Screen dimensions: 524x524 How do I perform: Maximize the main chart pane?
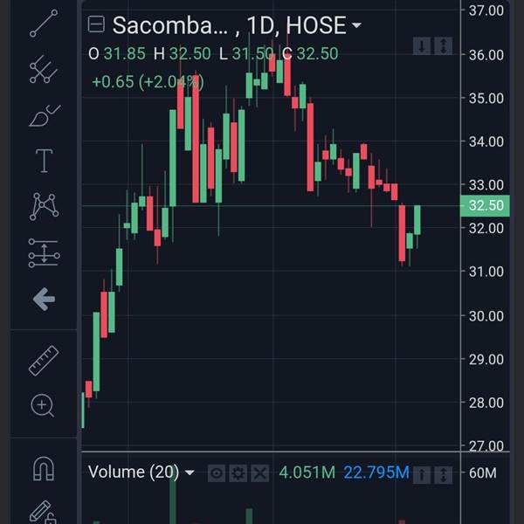[444, 45]
